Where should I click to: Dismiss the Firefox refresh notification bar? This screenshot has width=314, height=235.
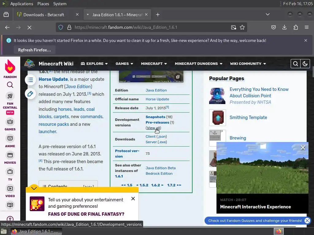tap(306, 40)
